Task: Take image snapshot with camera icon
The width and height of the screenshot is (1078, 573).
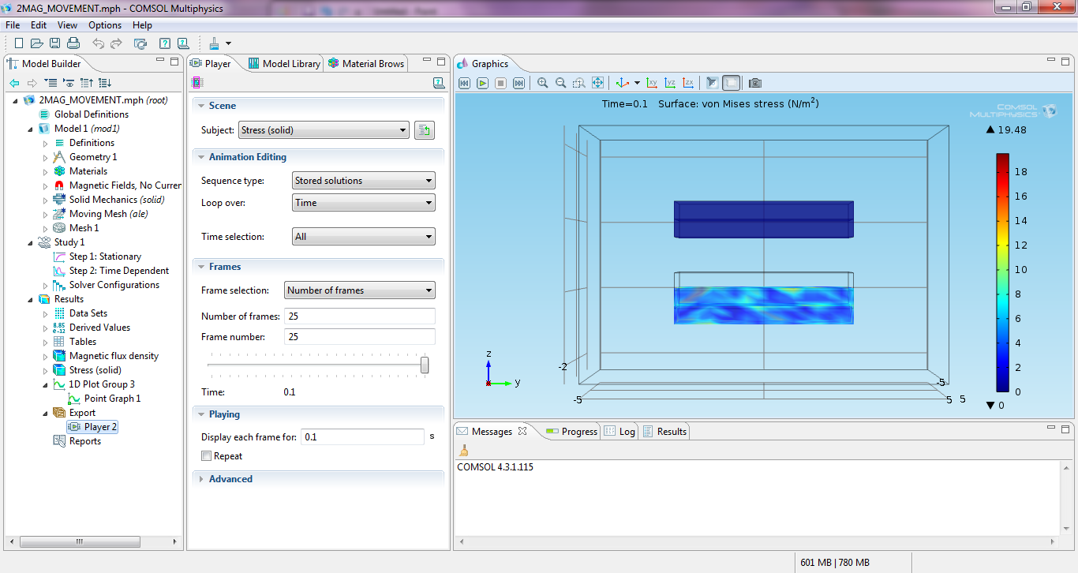Action: [755, 83]
